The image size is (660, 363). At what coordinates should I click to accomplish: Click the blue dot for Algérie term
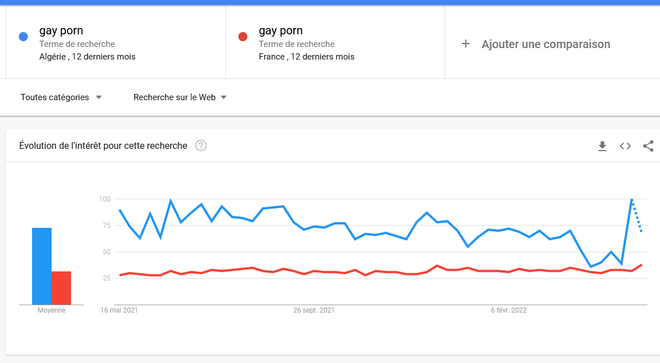point(23,37)
